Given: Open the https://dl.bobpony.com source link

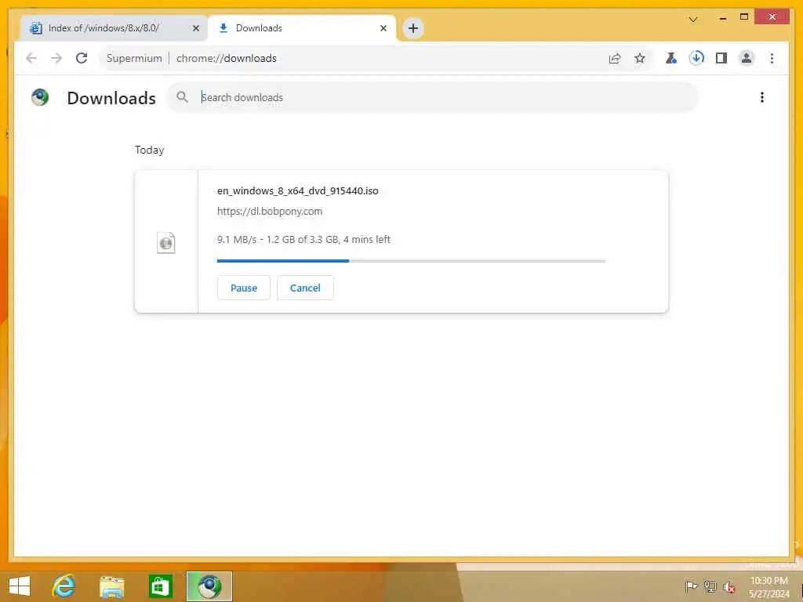Looking at the screenshot, I should [270, 211].
